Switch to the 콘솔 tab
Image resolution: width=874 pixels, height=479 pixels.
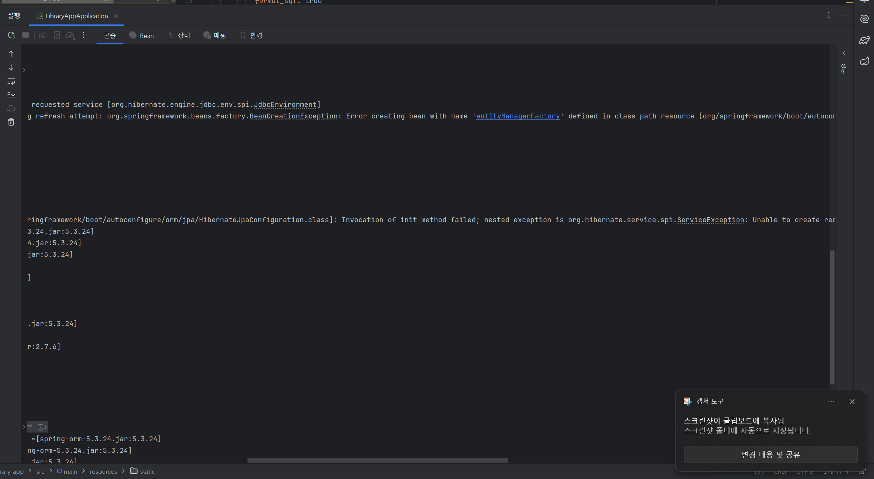(x=109, y=35)
